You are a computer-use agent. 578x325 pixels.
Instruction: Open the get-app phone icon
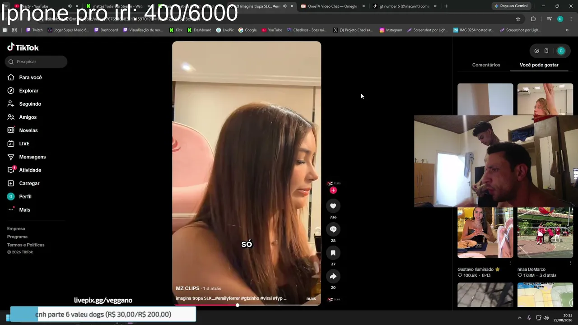[x=546, y=51]
